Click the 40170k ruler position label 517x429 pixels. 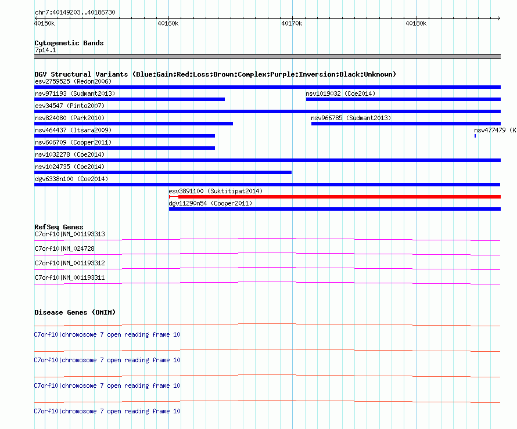(292, 23)
